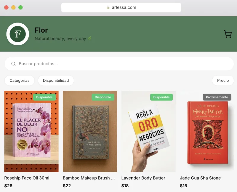Open Bamboo Makeup Brush product image
Viewport: 237px width, 192px height.
click(x=90, y=131)
